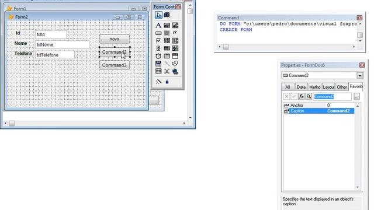Select the Caption property row
Screen dimensions: 374x210
tap(318, 111)
